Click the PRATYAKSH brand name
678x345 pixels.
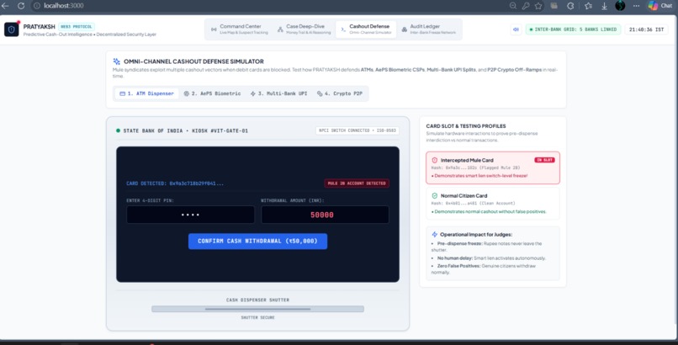[x=40, y=26]
